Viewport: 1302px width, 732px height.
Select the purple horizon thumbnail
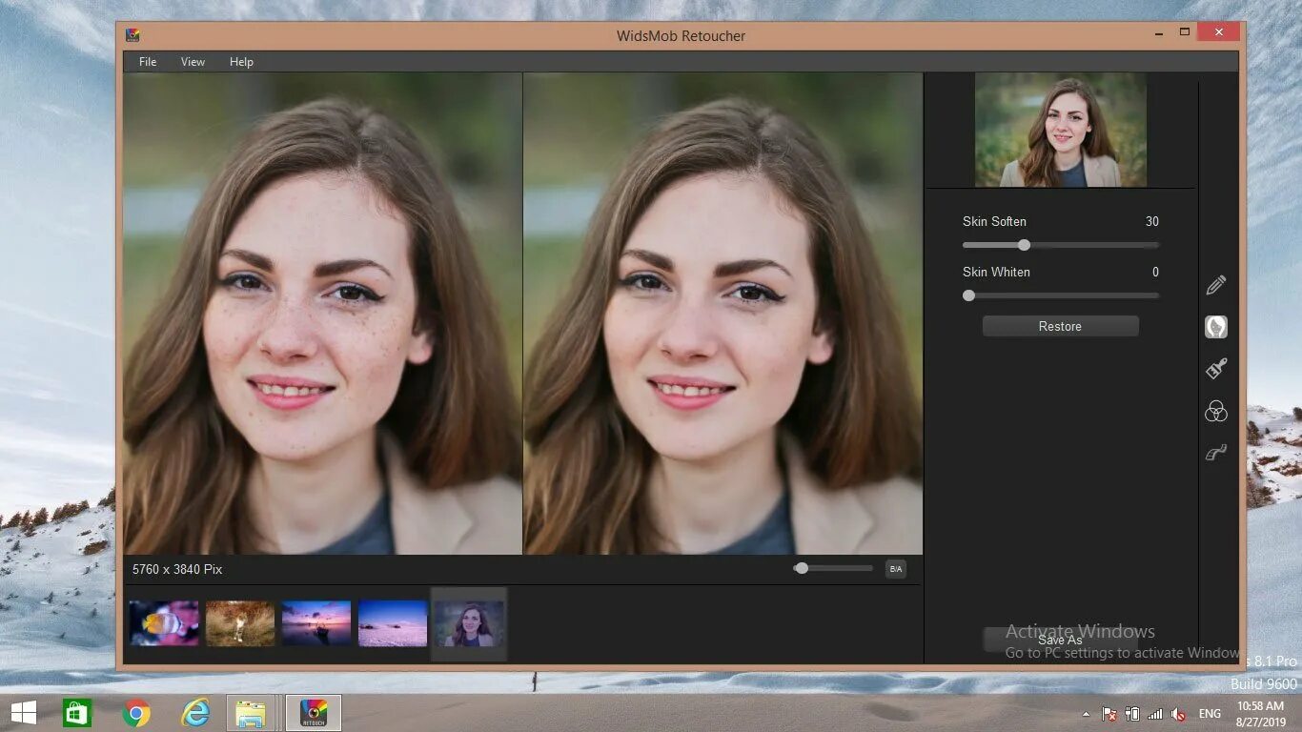tap(393, 623)
